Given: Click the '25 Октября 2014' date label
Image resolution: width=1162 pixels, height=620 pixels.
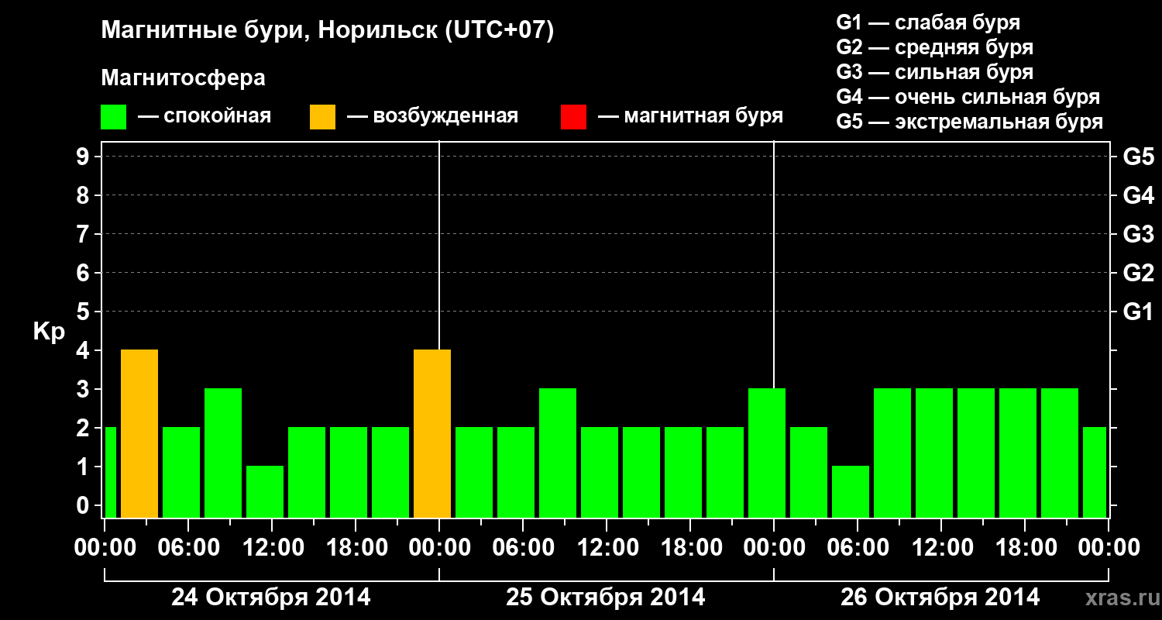Looking at the screenshot, I should click(606, 598).
